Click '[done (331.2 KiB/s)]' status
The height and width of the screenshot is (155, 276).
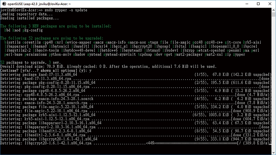251,135
